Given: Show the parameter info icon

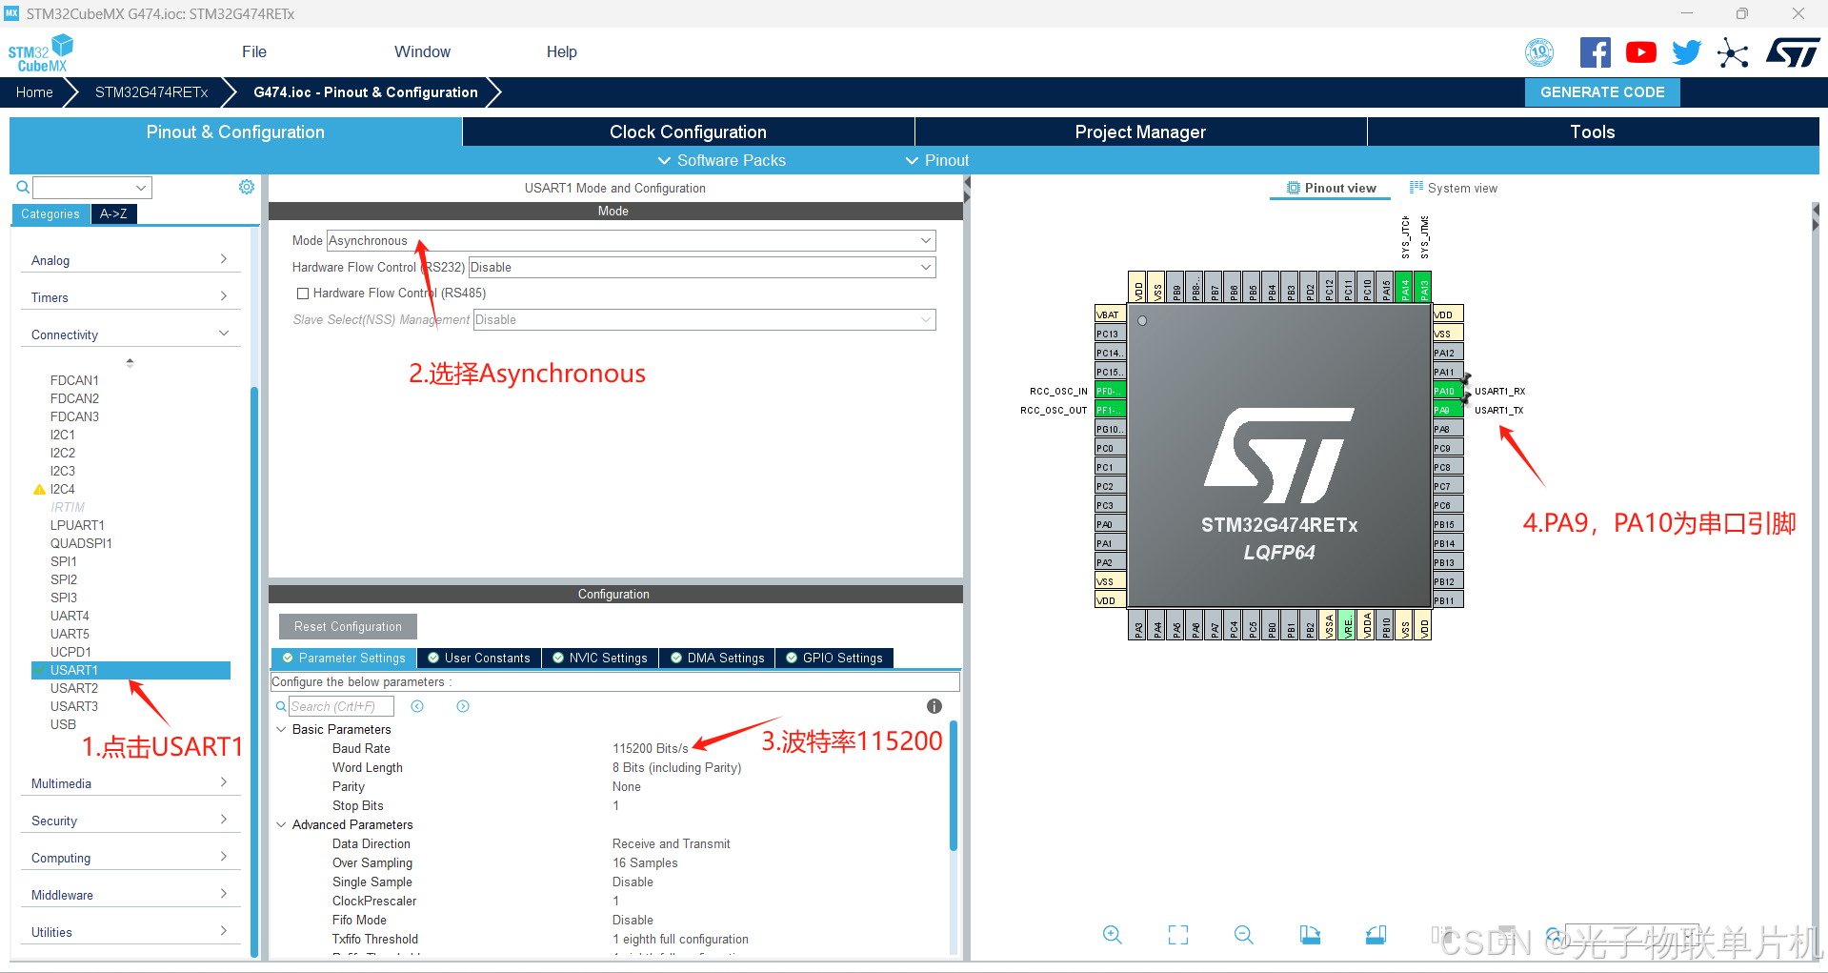Looking at the screenshot, I should (934, 706).
